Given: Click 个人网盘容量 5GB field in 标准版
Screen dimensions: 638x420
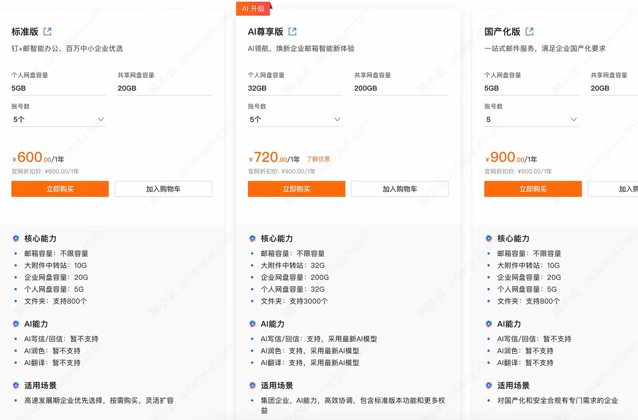Looking at the screenshot, I should click(58, 88).
